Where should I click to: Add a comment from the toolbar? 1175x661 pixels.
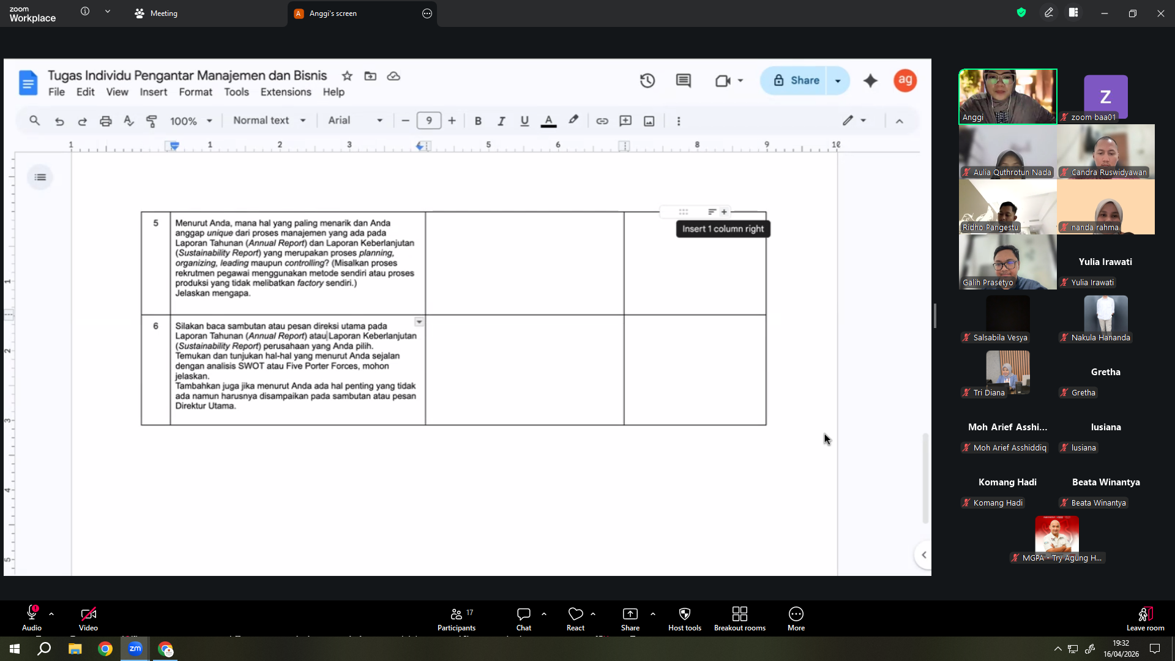pyautogui.click(x=625, y=121)
